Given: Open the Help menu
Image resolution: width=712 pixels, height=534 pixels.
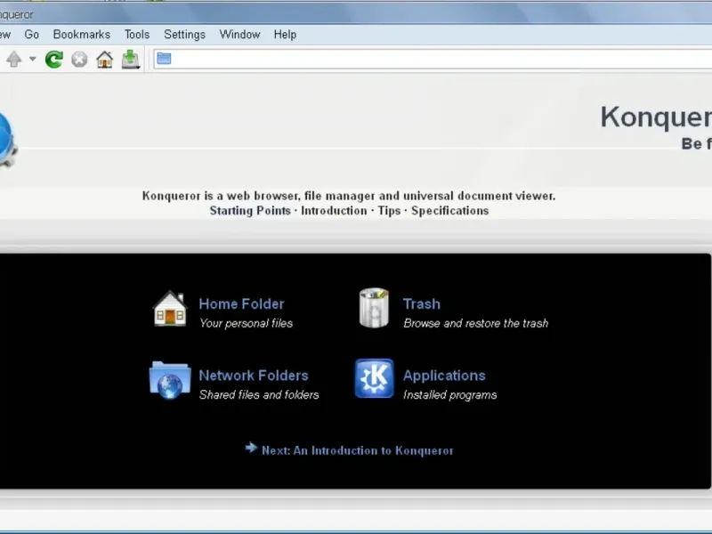Looking at the screenshot, I should (x=285, y=35).
